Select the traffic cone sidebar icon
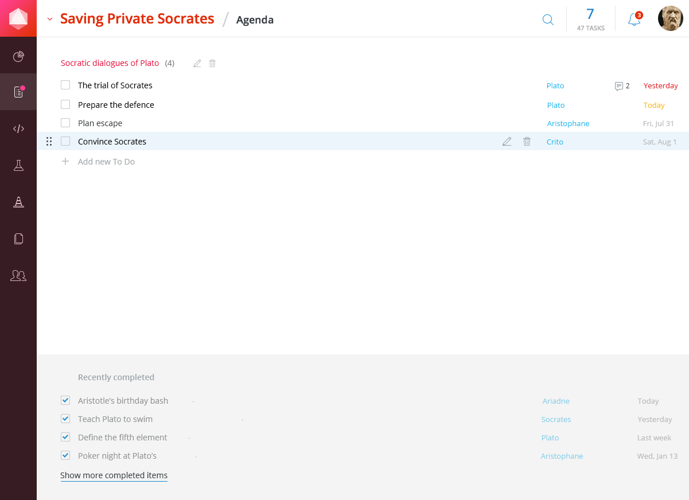Image resolution: width=689 pixels, height=500 pixels. coord(18,202)
